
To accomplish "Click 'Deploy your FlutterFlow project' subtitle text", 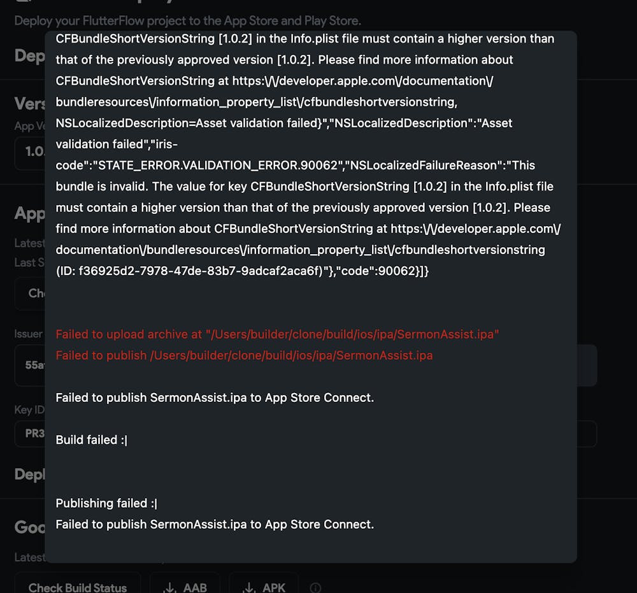I will (x=187, y=21).
